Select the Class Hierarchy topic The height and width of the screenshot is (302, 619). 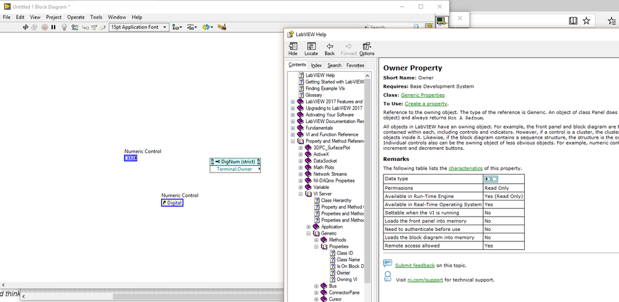click(x=336, y=201)
